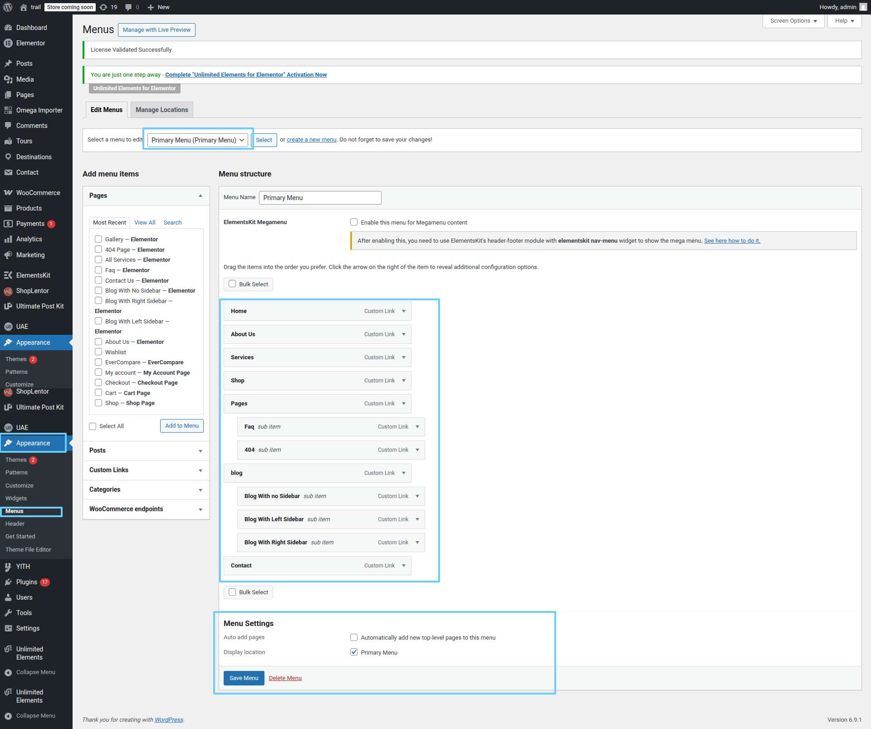The image size is (871, 729).
Task: Uncheck Primary Menu display location
Action: (354, 652)
